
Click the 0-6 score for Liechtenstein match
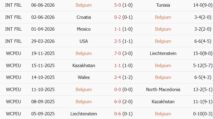[x=118, y=114]
